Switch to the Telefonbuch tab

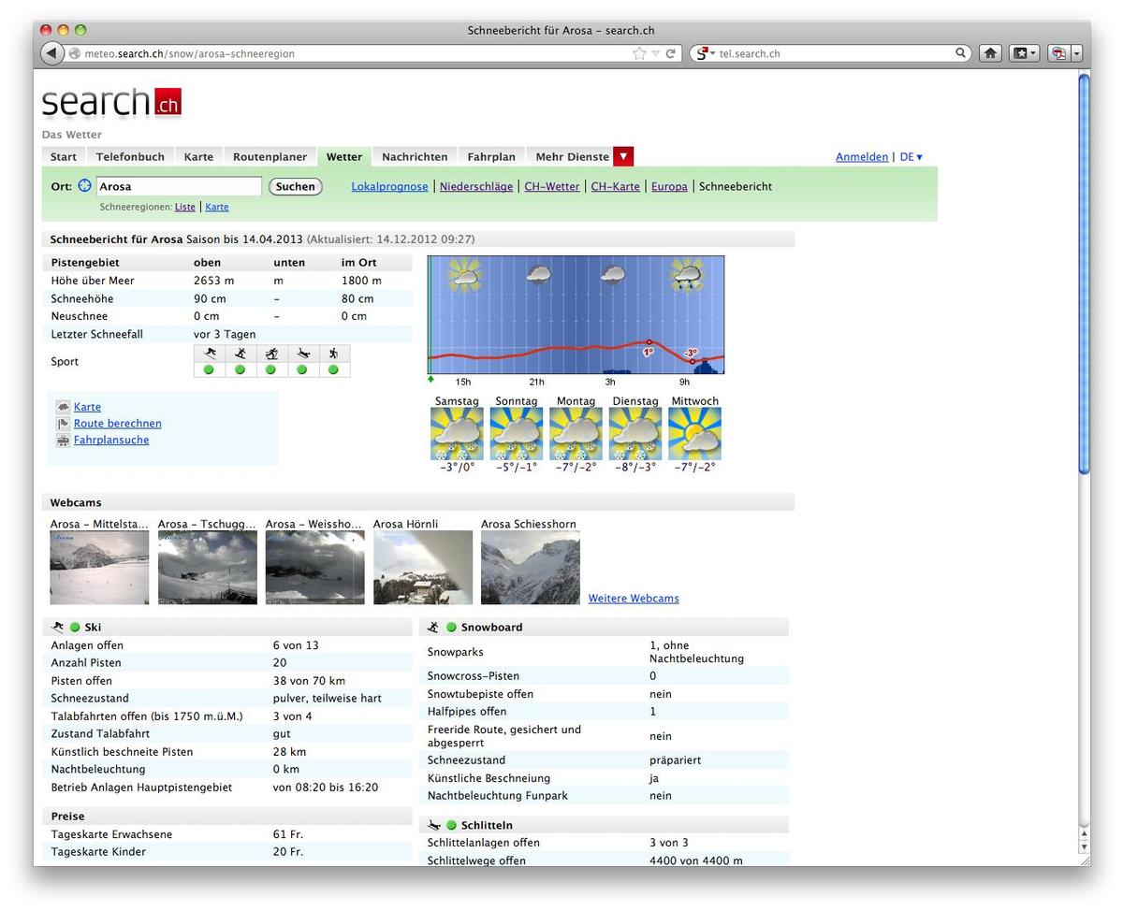(130, 157)
